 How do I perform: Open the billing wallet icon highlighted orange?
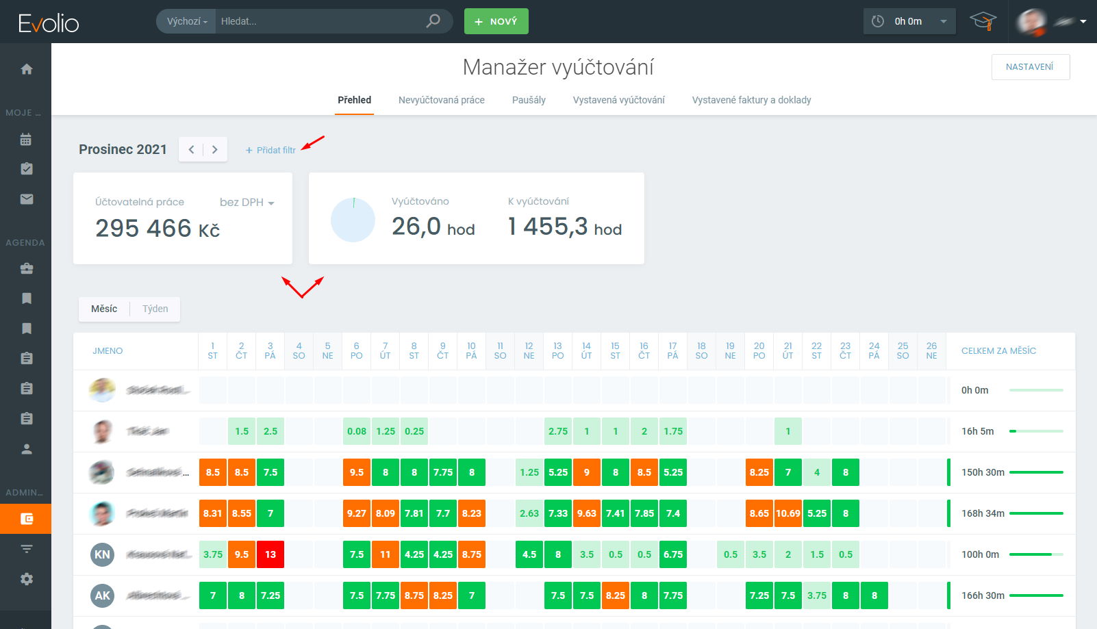26,519
